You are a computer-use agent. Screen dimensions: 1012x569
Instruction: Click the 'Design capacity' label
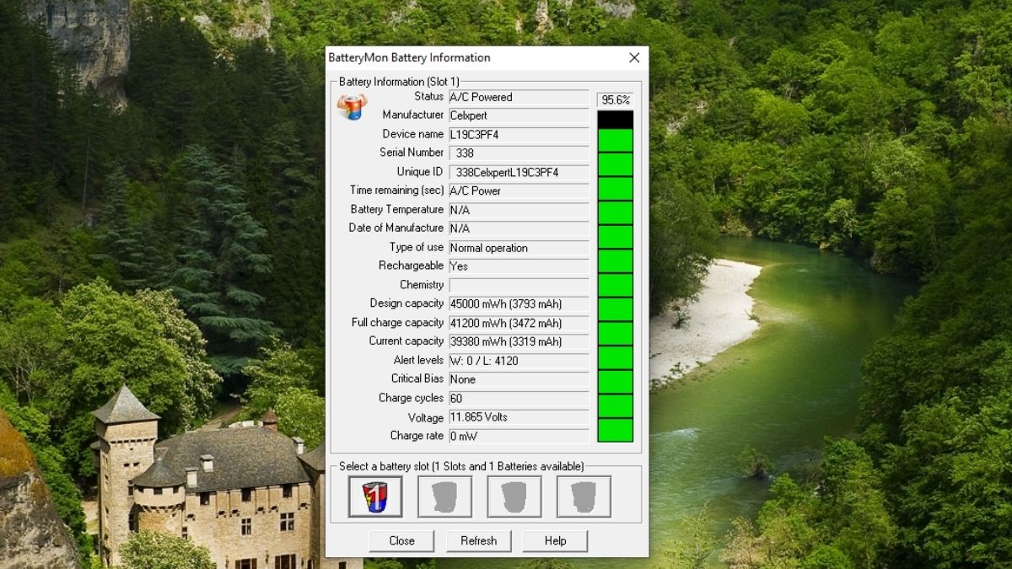pos(406,303)
